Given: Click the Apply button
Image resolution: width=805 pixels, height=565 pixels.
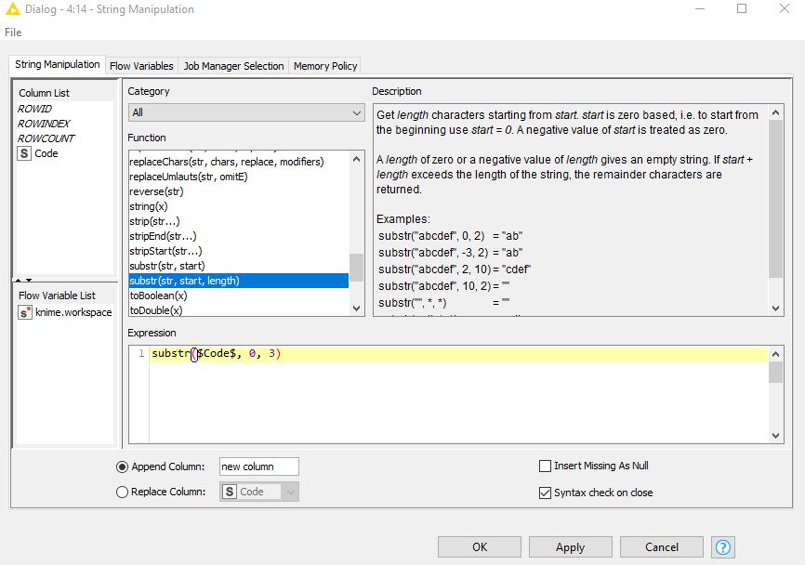Looking at the screenshot, I should (x=571, y=547).
